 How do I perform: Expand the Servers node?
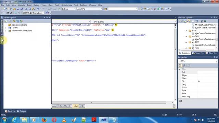(x=6, y=28)
